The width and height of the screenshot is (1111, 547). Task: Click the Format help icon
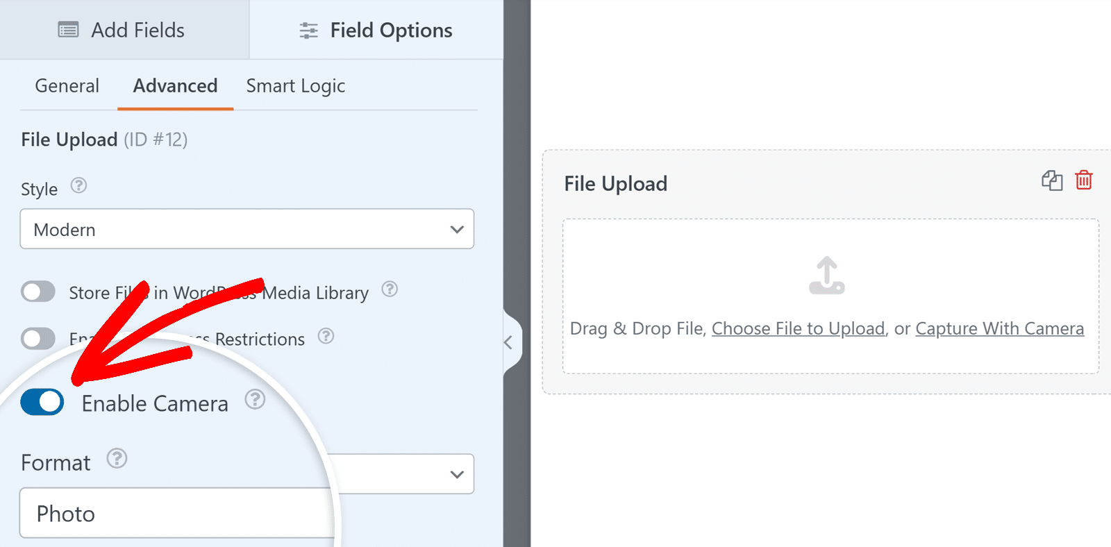tap(117, 458)
